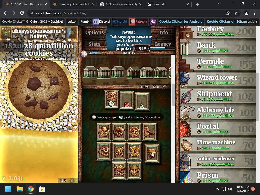This screenshot has width=260, height=195.
Task: Buy a Prism building
Action: [218, 176]
